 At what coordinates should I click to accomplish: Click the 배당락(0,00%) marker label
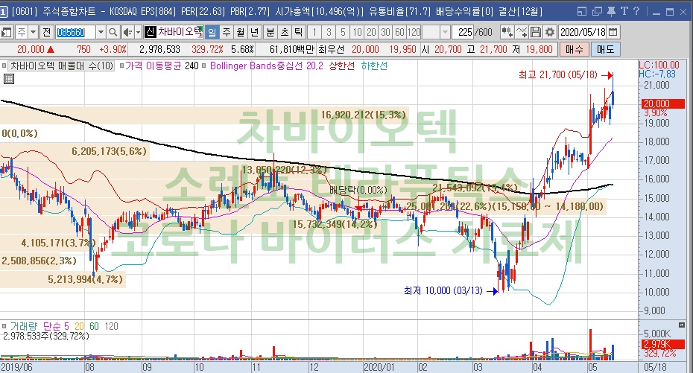pos(358,191)
